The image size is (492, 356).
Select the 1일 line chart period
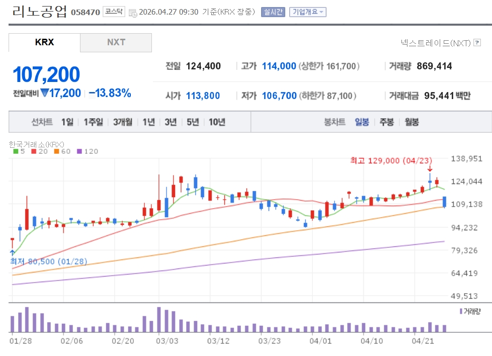click(x=67, y=122)
